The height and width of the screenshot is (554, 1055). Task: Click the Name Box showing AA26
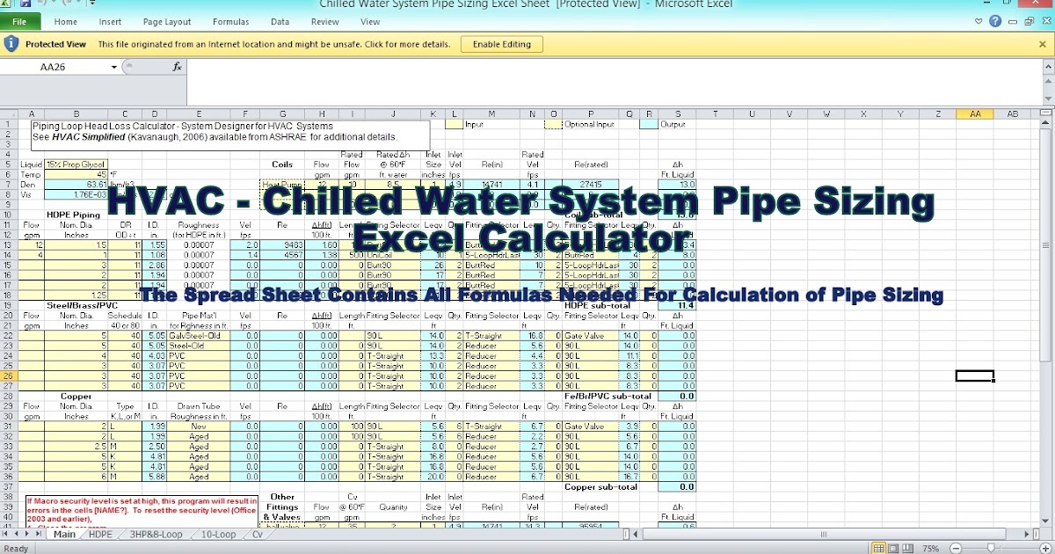[55, 67]
